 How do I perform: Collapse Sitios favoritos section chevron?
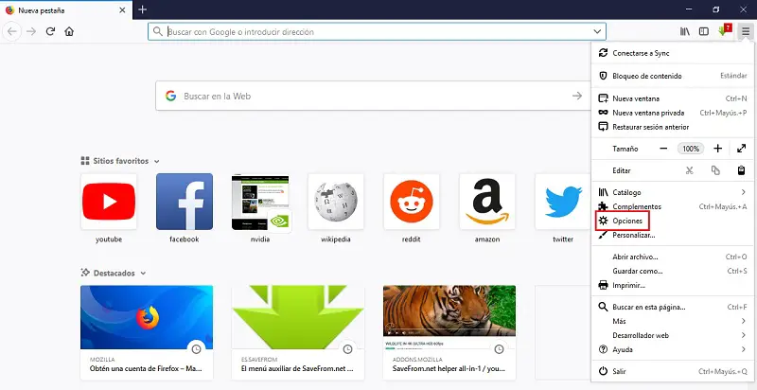coord(156,161)
